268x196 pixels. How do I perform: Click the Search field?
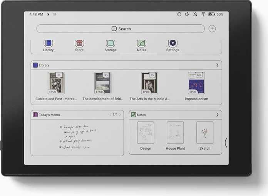[121, 29]
